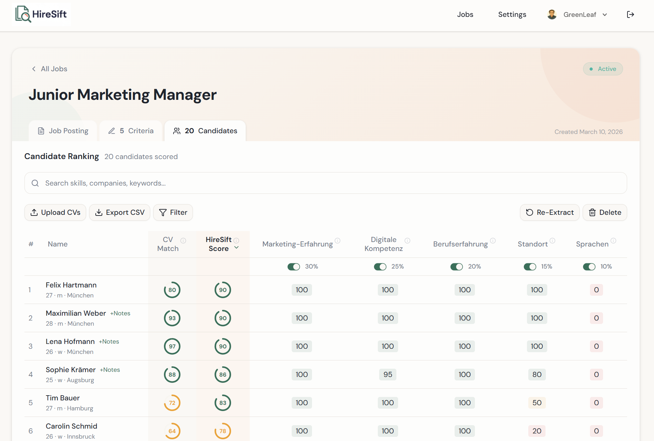This screenshot has height=441, width=654.
Task: Click the logout icon in top right corner
Action: (x=631, y=14)
